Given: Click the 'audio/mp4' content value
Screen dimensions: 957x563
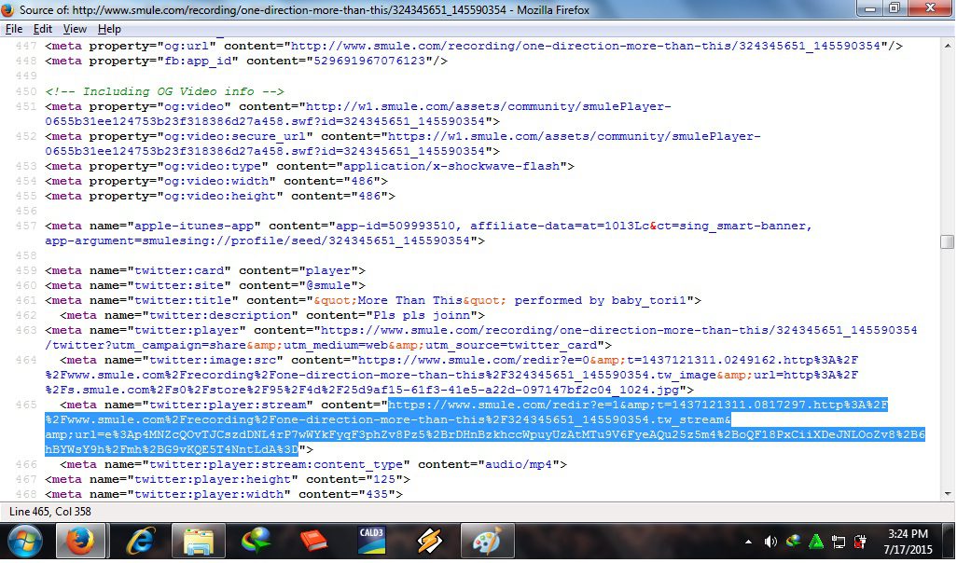Looking at the screenshot, I should pos(519,465).
